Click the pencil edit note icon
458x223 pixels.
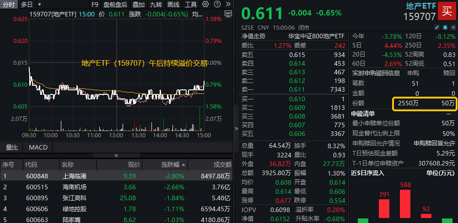437,27
